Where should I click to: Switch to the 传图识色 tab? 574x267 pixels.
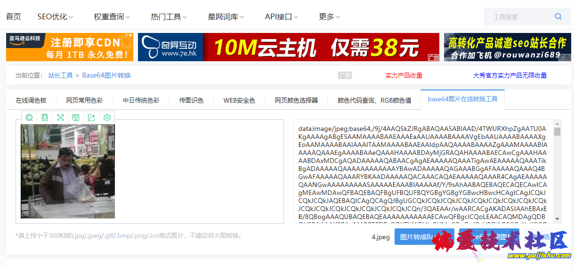click(x=191, y=100)
